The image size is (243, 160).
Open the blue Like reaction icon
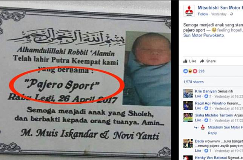pos(185,71)
